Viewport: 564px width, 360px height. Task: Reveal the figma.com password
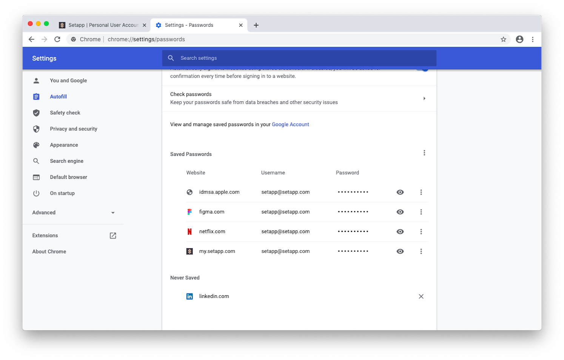click(x=400, y=212)
